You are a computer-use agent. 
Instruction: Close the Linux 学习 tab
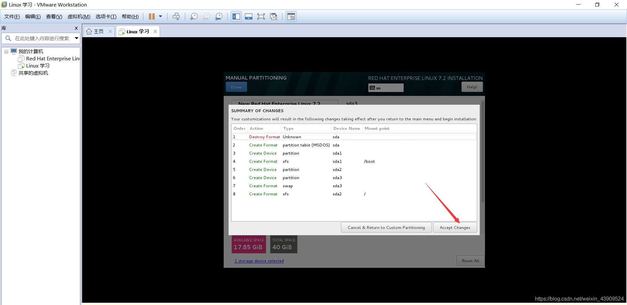click(155, 32)
